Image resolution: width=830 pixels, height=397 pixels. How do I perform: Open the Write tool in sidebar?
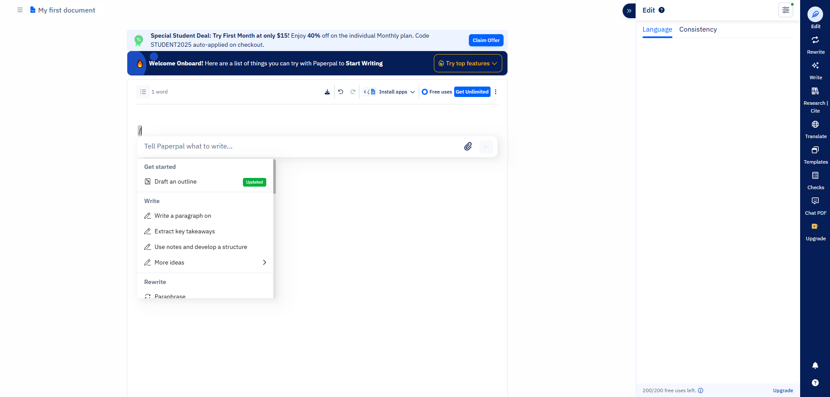(x=816, y=71)
